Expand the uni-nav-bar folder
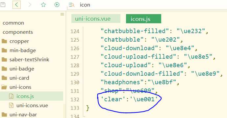 (23, 115)
